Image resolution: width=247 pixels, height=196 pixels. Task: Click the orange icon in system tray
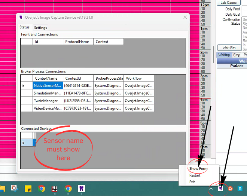click(230, 189)
